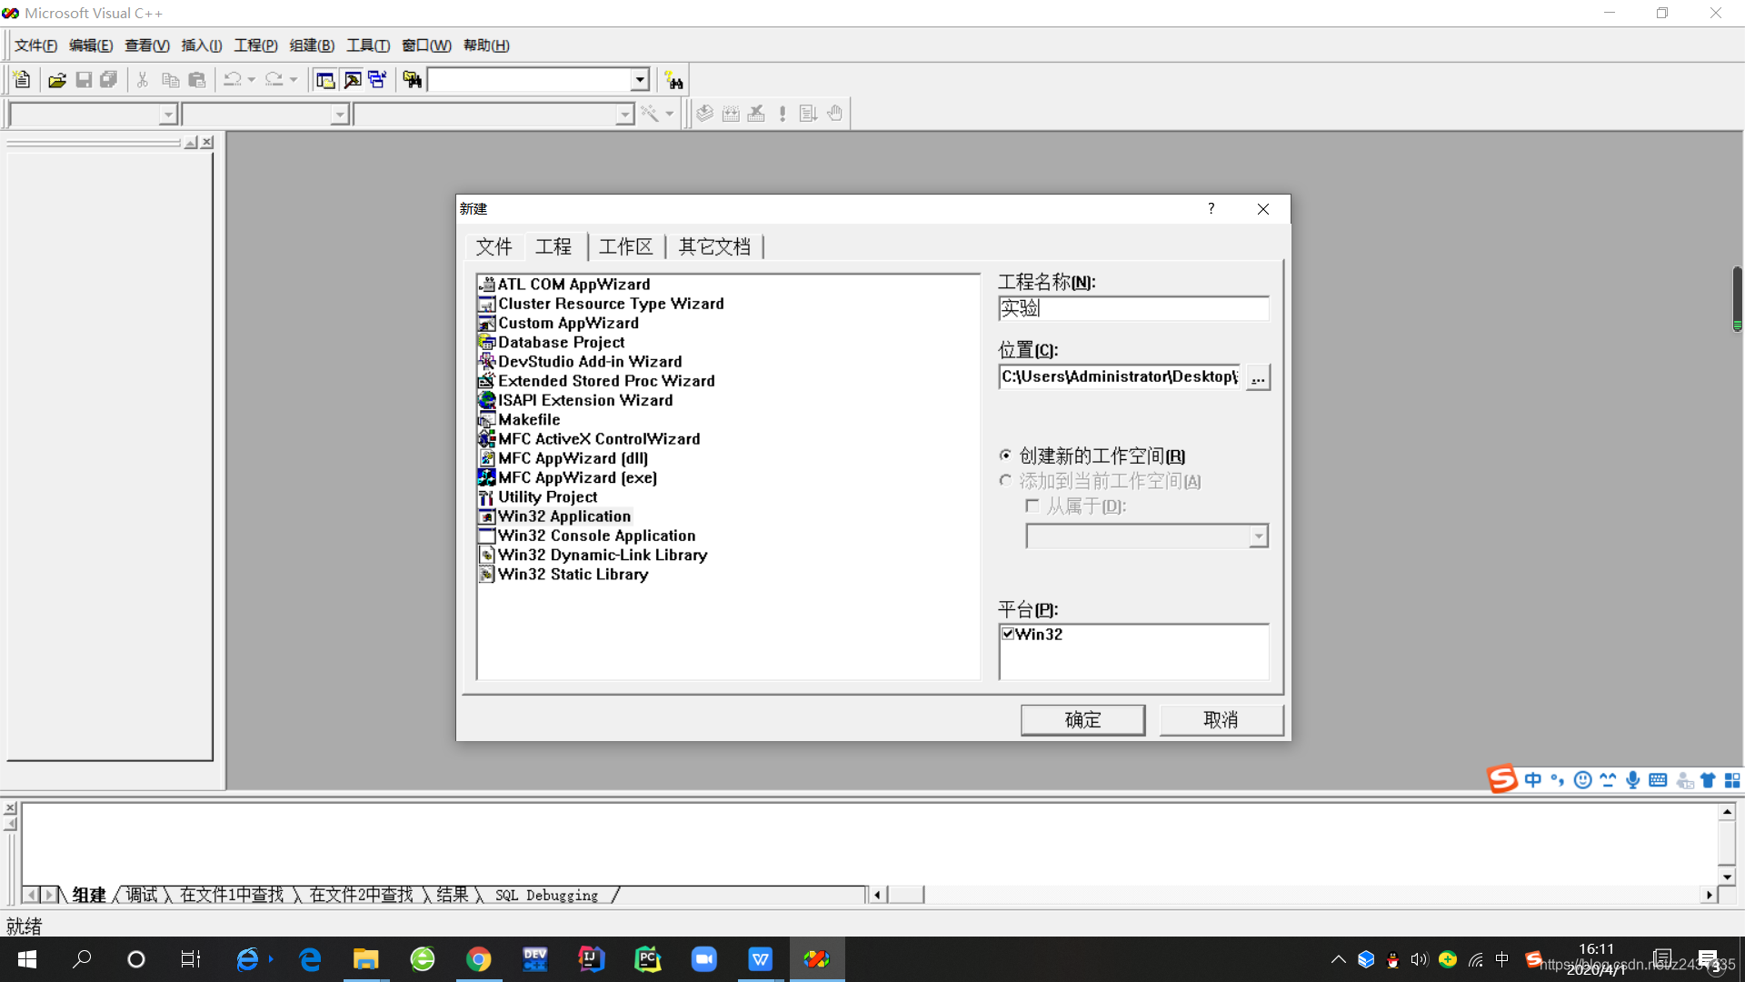Click the Paste clipboard icon

click(x=196, y=80)
